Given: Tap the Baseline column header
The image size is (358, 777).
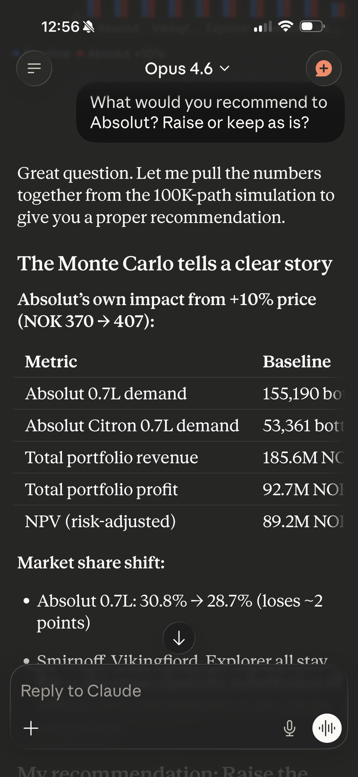Looking at the screenshot, I should click(296, 362).
